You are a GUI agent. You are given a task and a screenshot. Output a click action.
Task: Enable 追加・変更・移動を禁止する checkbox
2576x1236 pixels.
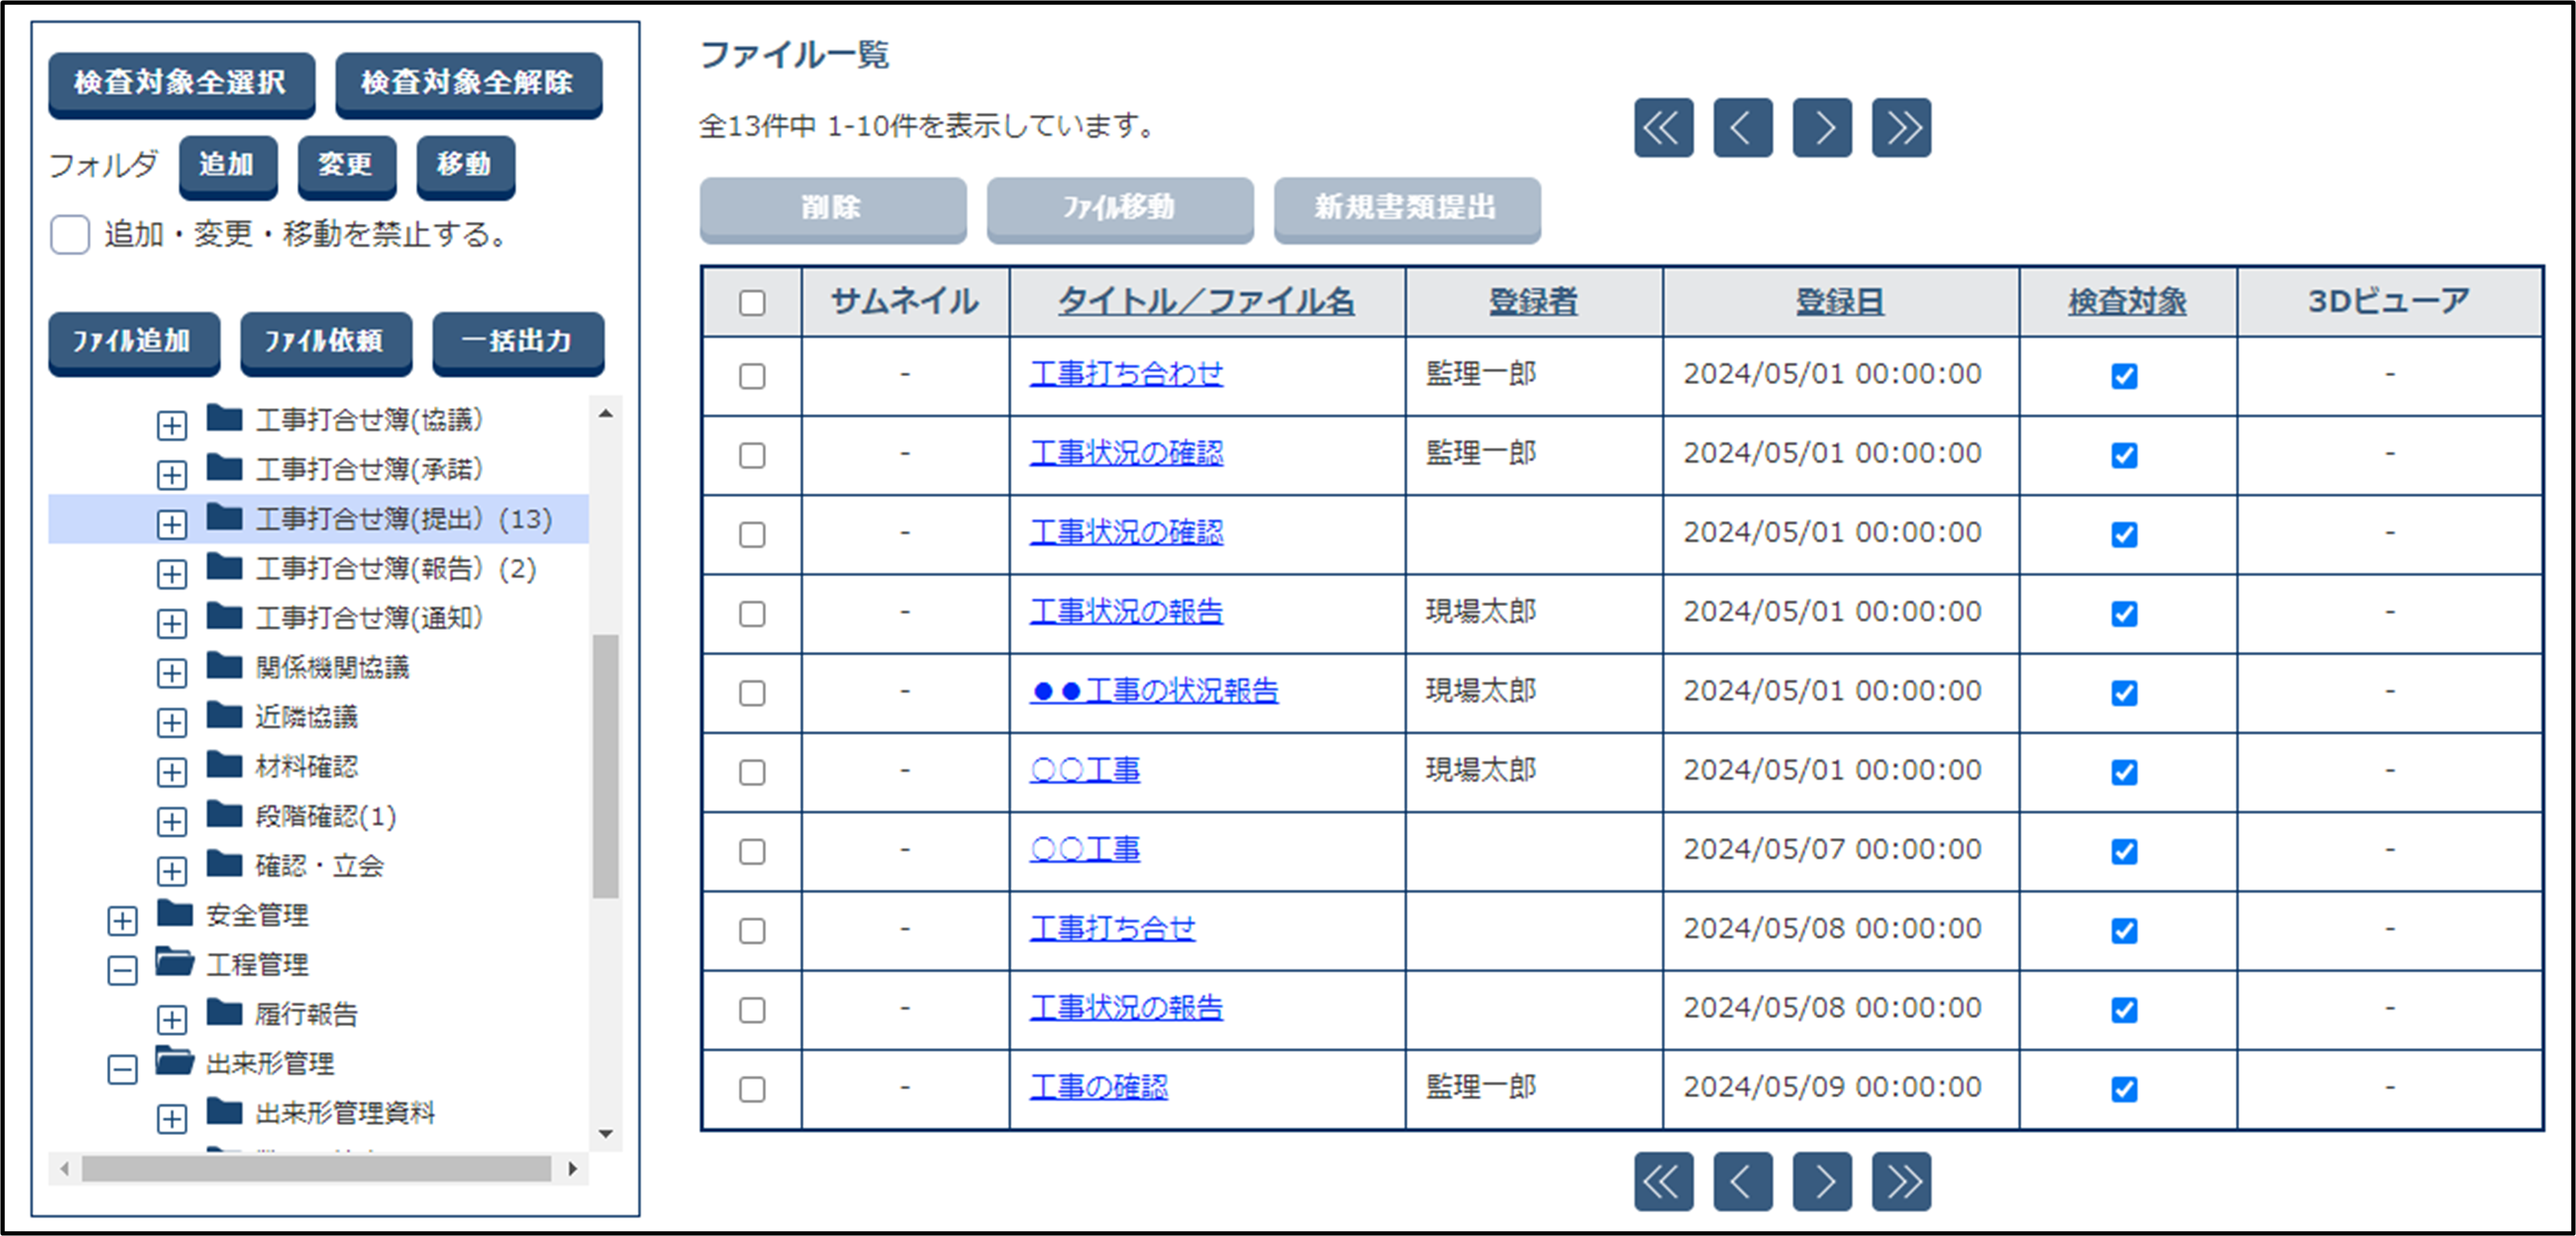coord(70,235)
